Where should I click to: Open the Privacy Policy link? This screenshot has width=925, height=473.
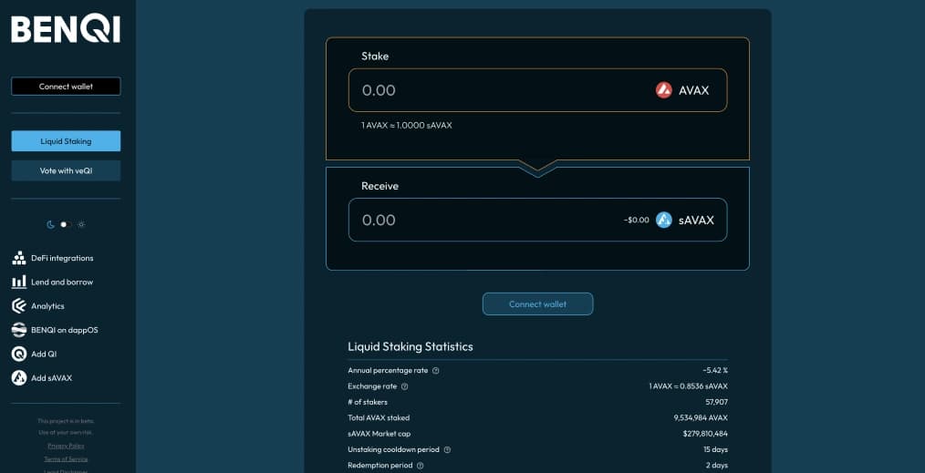66,446
